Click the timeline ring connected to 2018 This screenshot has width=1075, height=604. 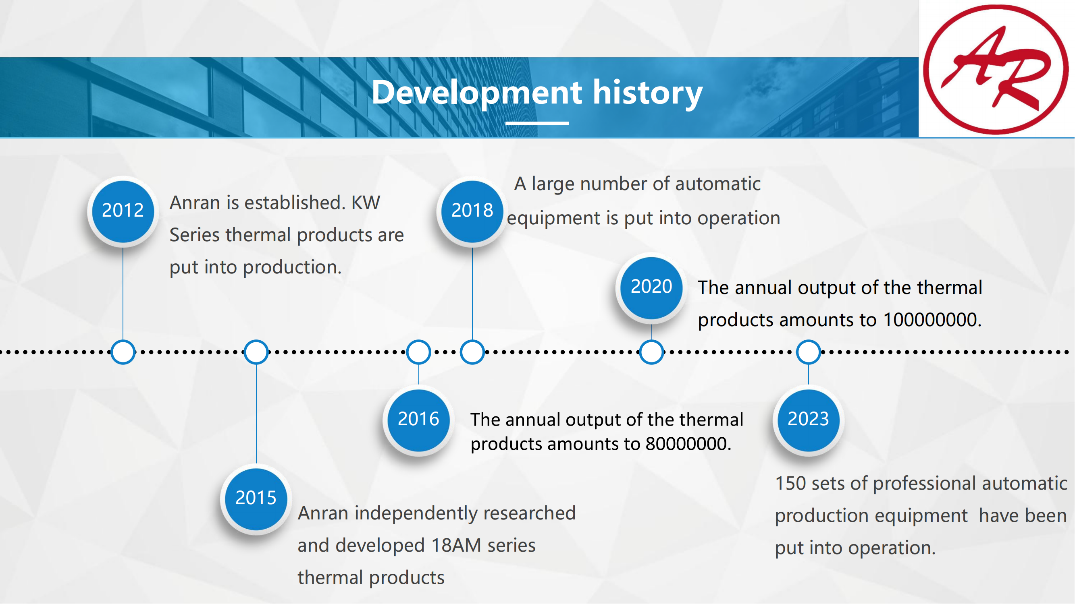coord(472,352)
